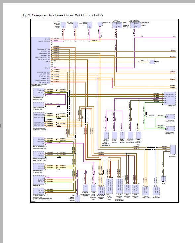Select the Rain Sensor LIN box
This screenshot has height=243, width=195.
pyautogui.click(x=106, y=135)
